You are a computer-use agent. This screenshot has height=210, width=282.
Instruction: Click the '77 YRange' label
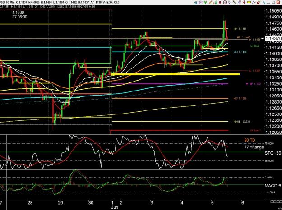pos(254,147)
